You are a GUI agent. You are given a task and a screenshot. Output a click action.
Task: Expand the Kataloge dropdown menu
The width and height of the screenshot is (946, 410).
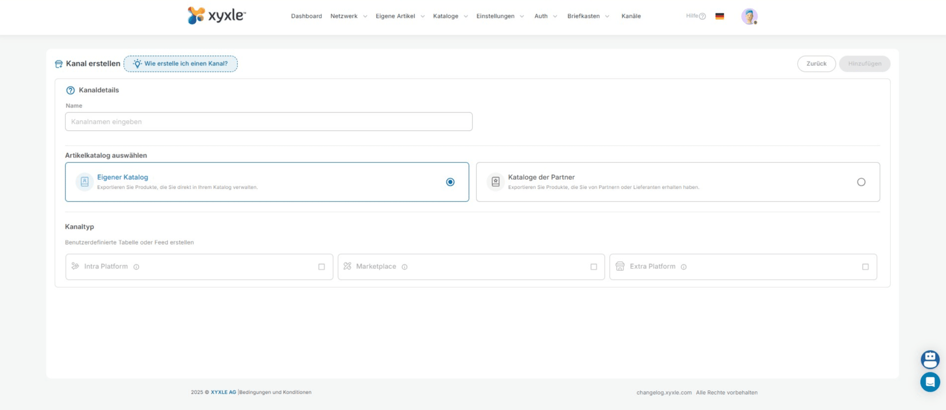click(x=450, y=16)
